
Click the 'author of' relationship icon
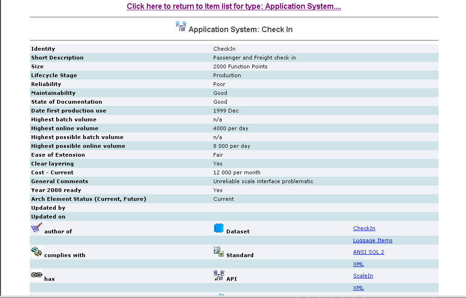coord(36,228)
